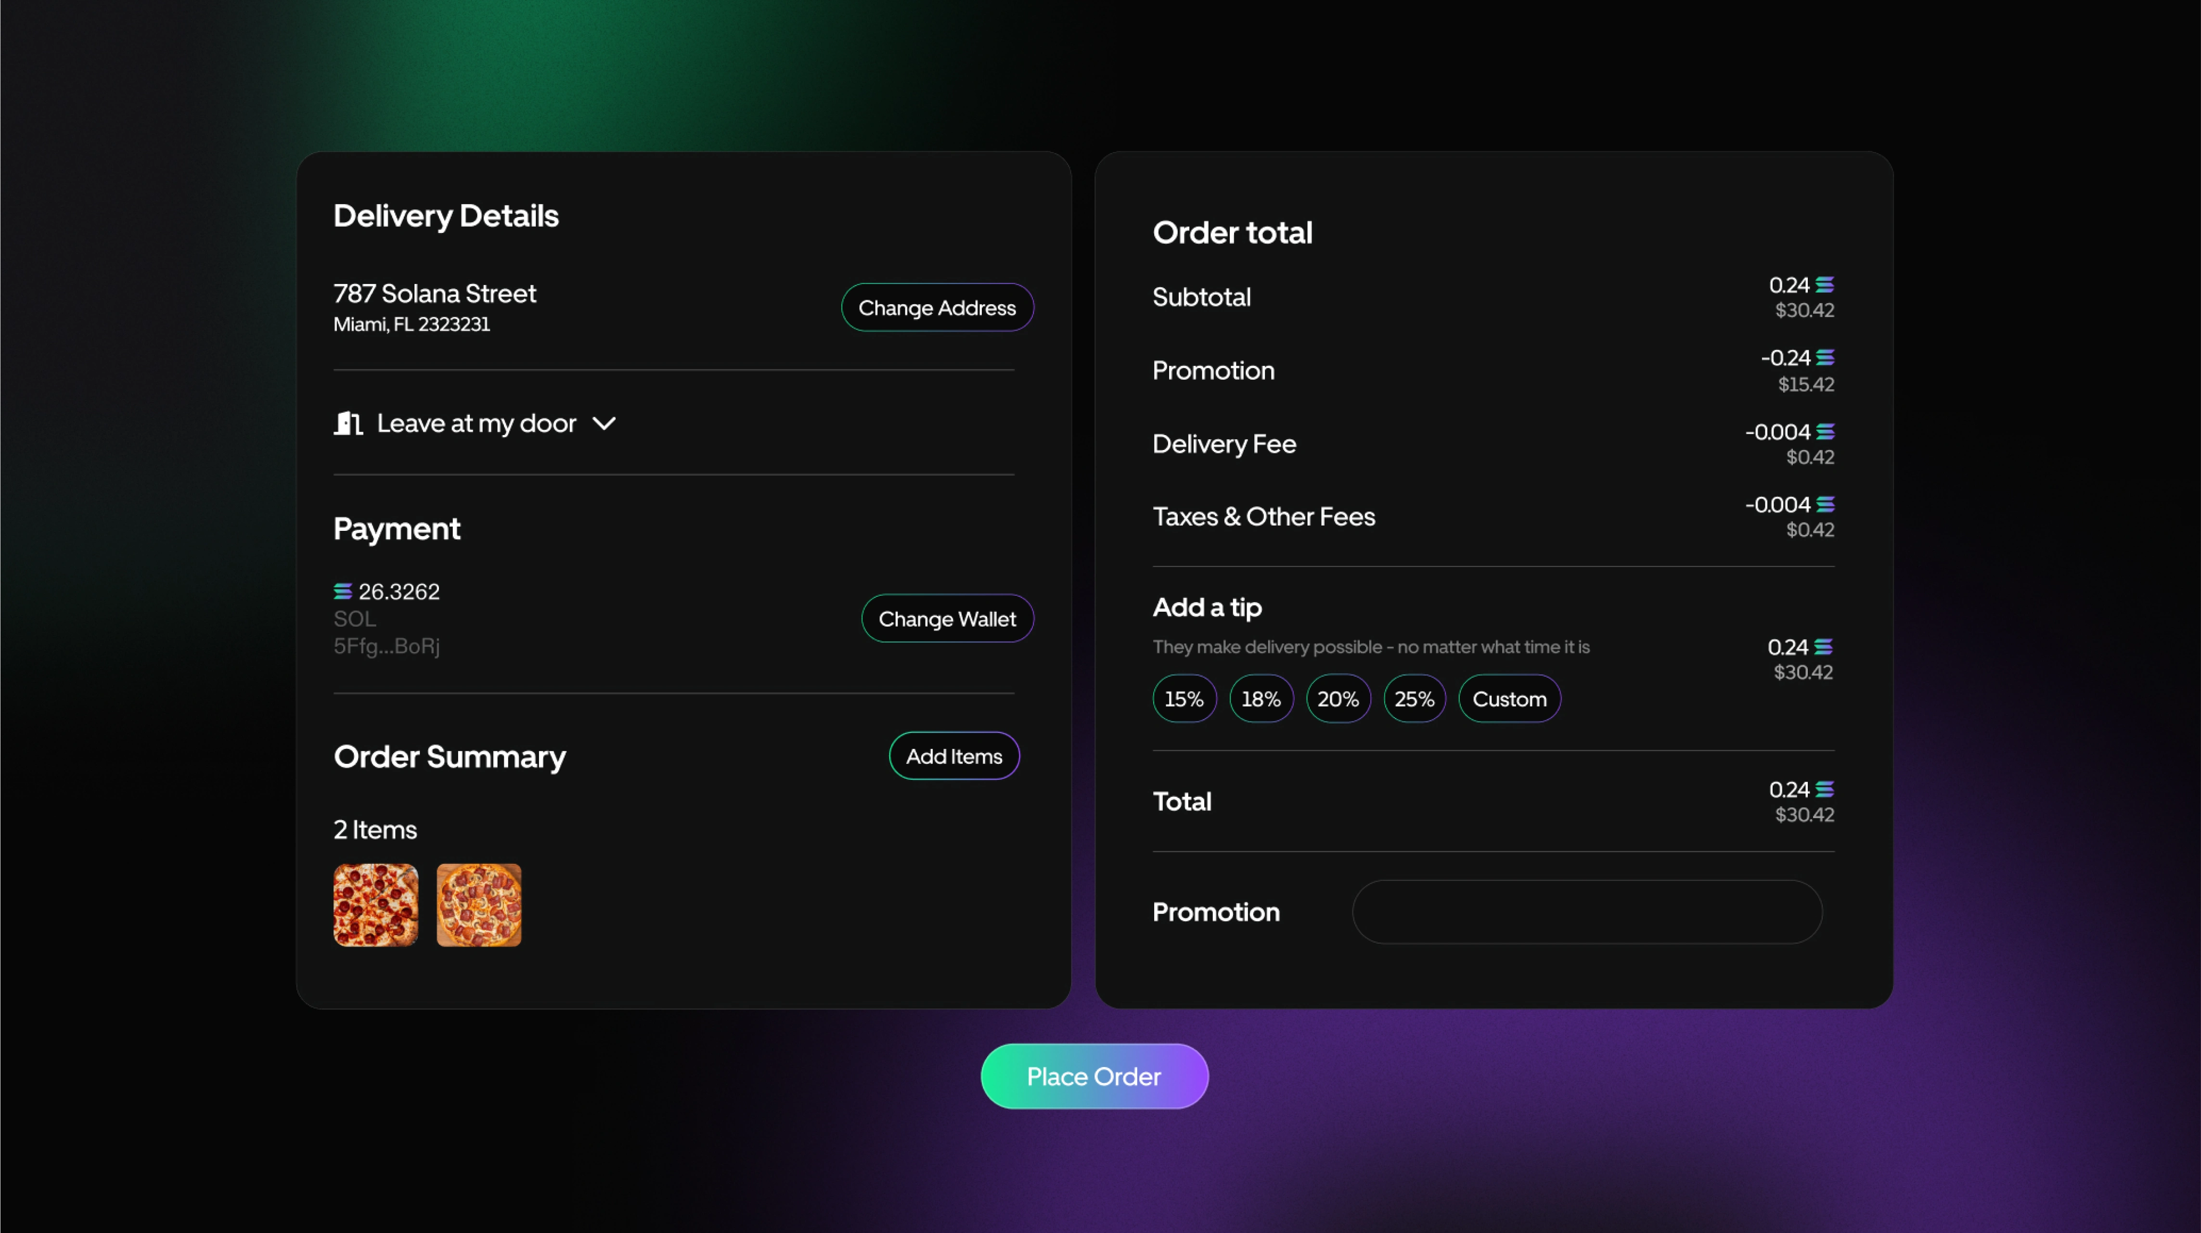
Task: Click the Add Items button
Action: 953,756
